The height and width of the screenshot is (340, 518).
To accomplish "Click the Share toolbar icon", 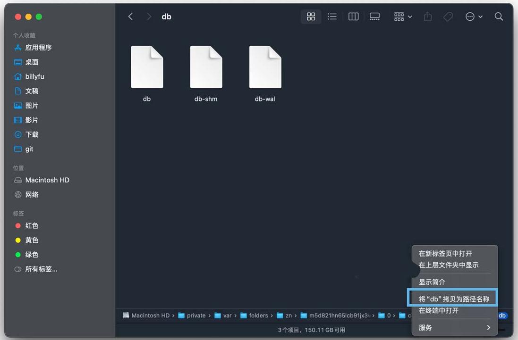I will point(428,17).
